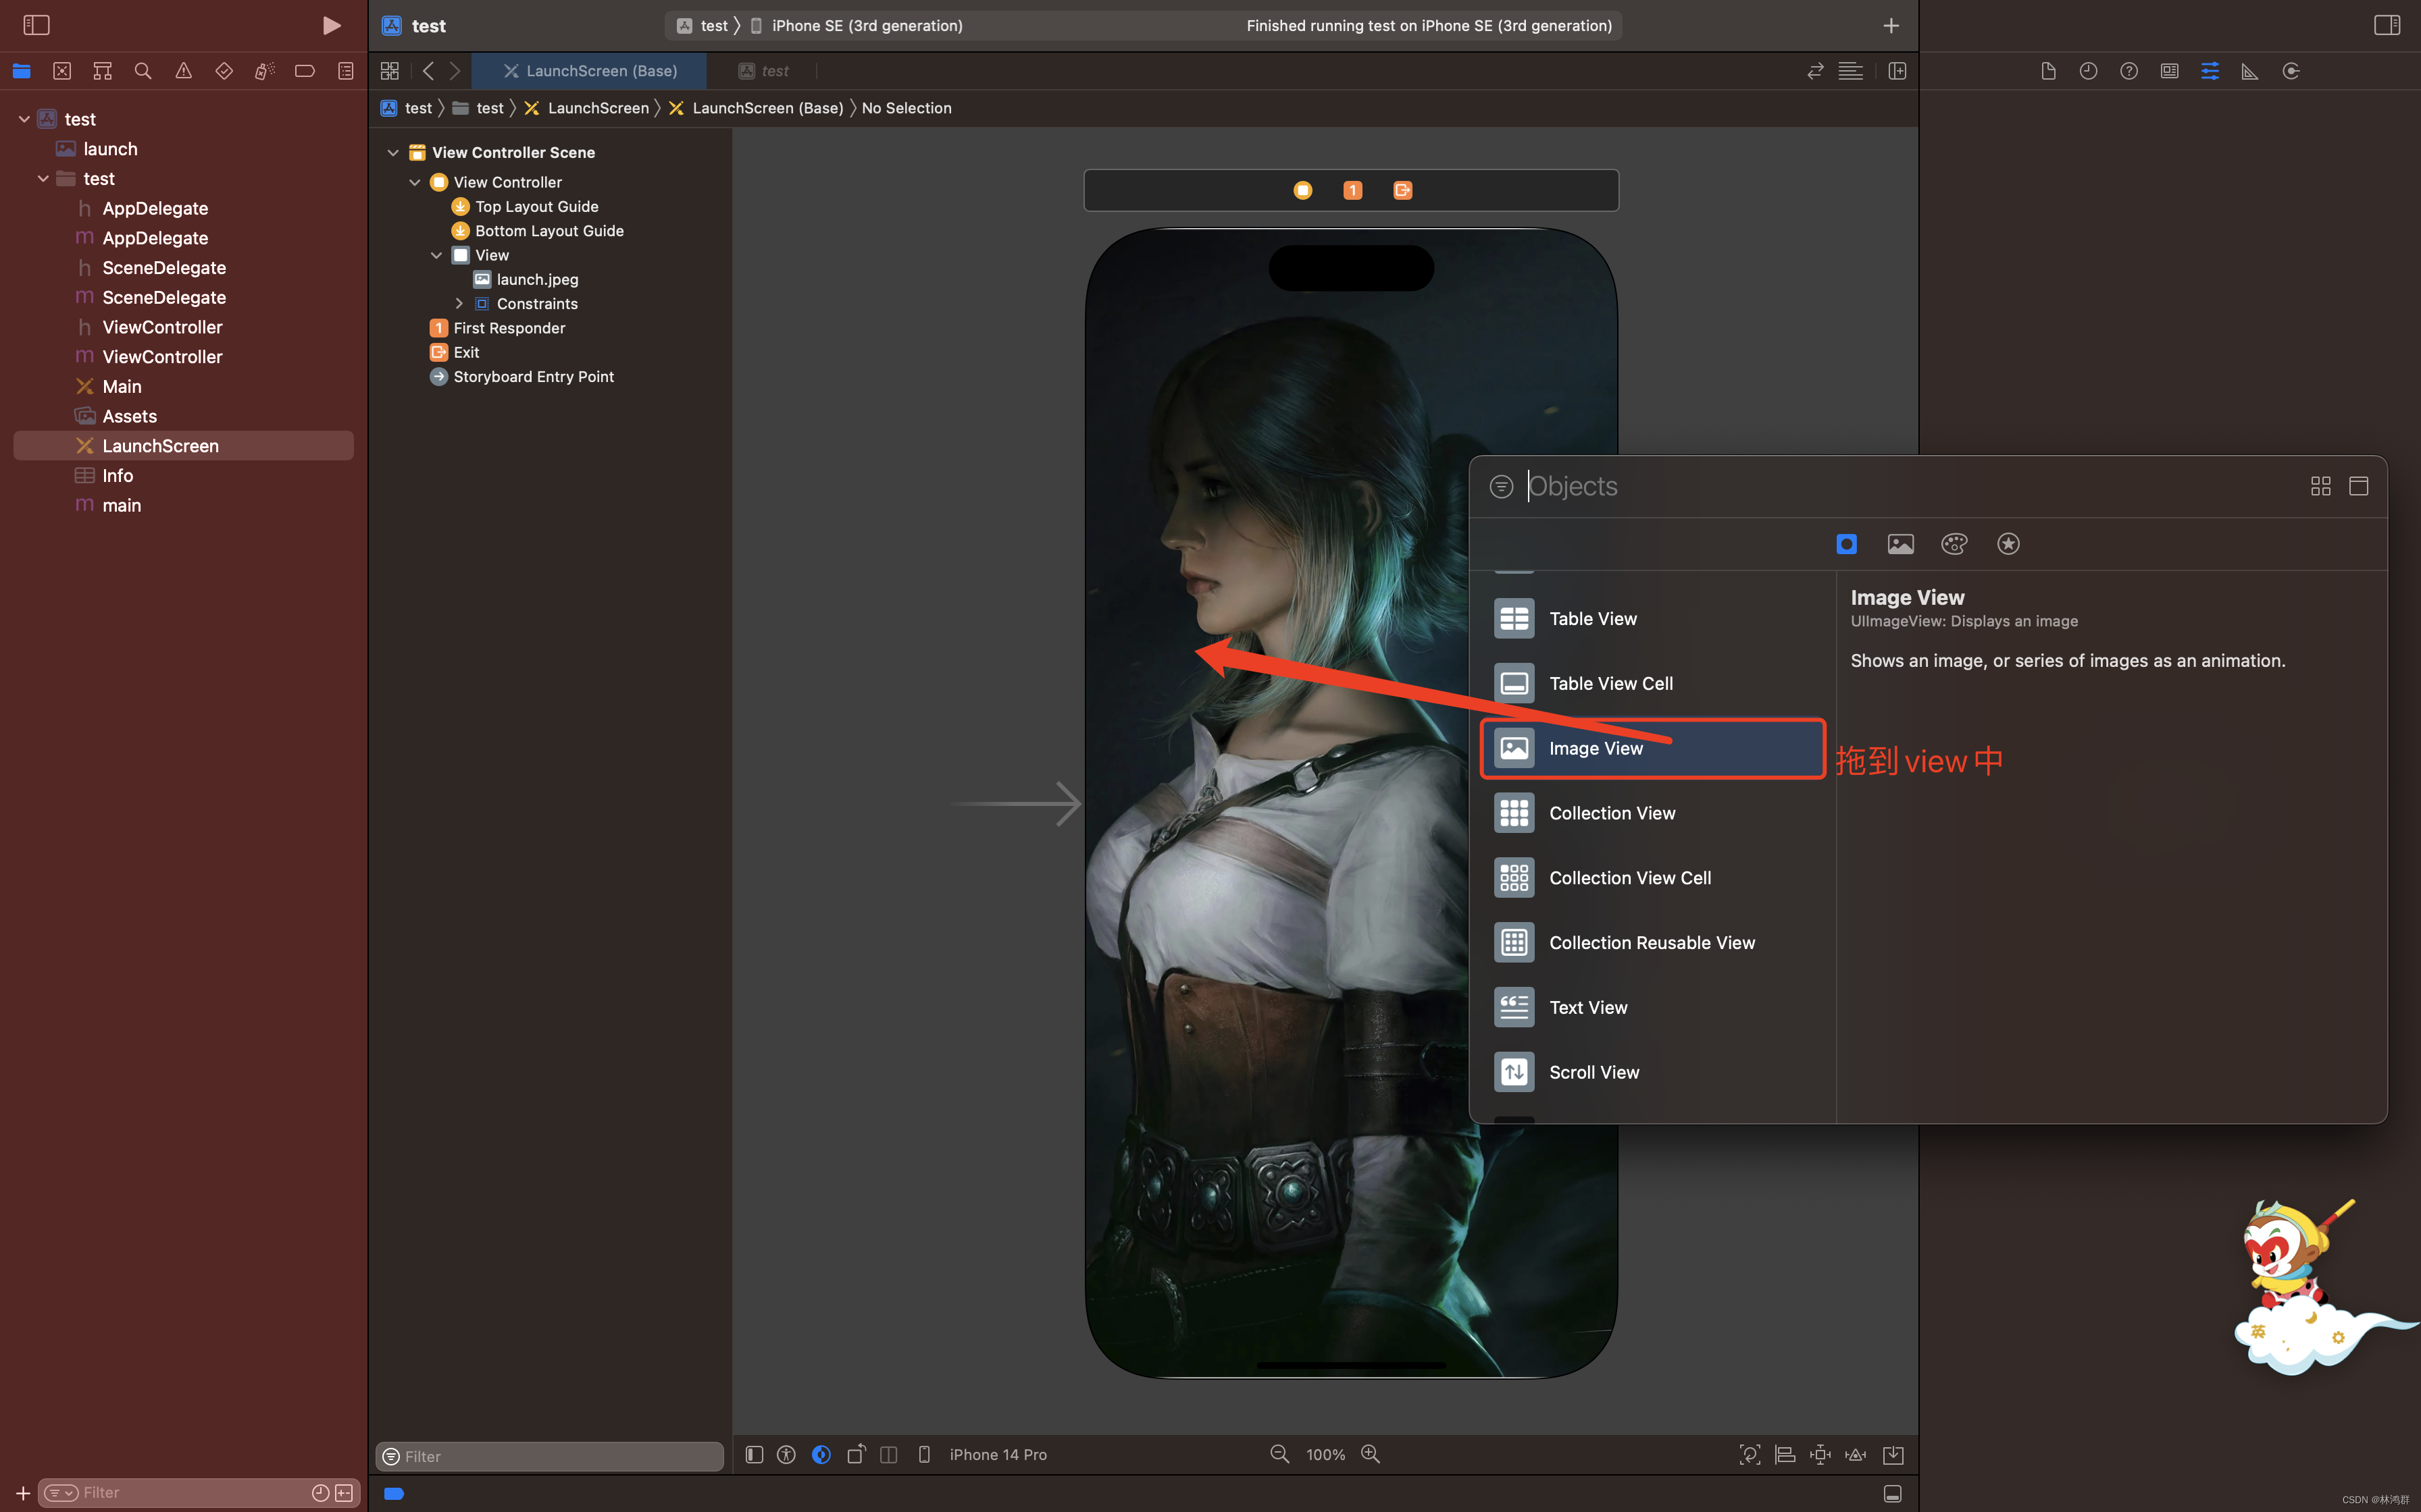This screenshot has height=1512, width=2421.
Task: Open the Symbol navigator
Action: click(x=102, y=71)
